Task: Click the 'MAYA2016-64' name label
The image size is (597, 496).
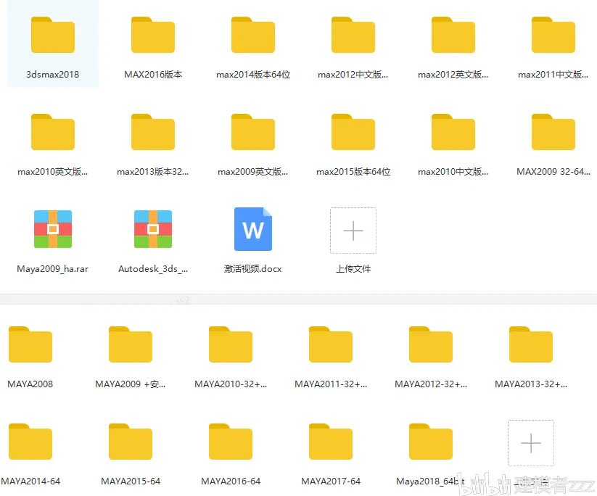Action: click(x=231, y=481)
